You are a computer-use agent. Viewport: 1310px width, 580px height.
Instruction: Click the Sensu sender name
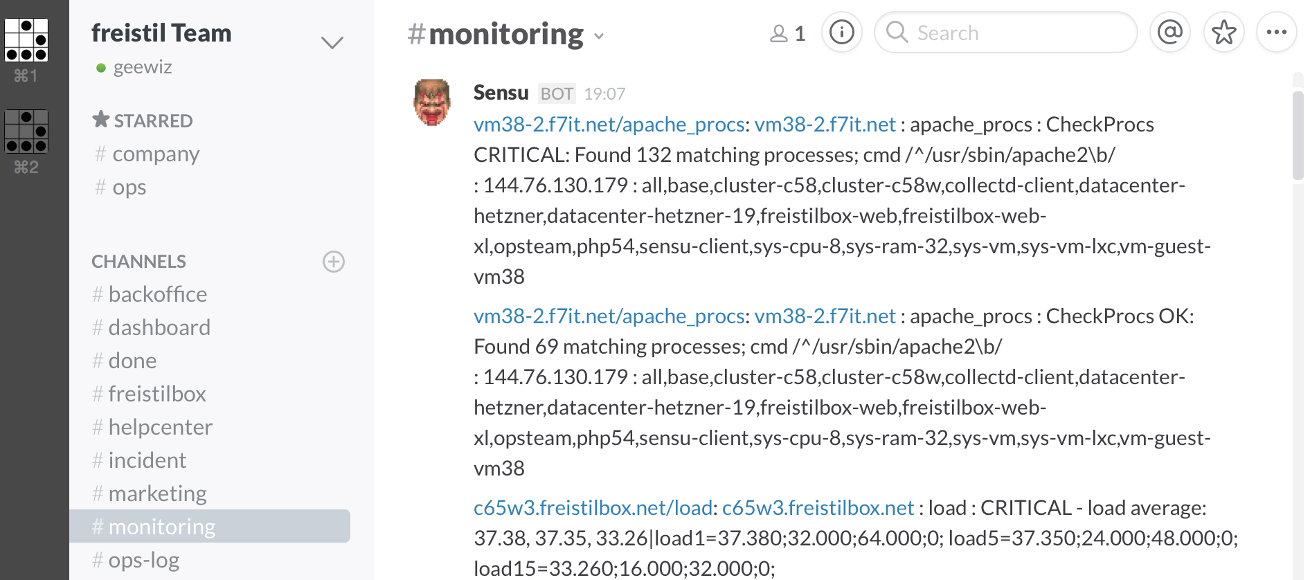tap(501, 93)
